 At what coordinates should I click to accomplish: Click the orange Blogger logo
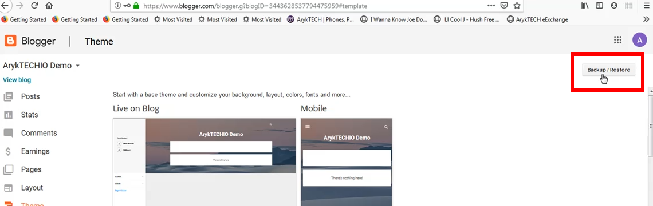(x=10, y=40)
